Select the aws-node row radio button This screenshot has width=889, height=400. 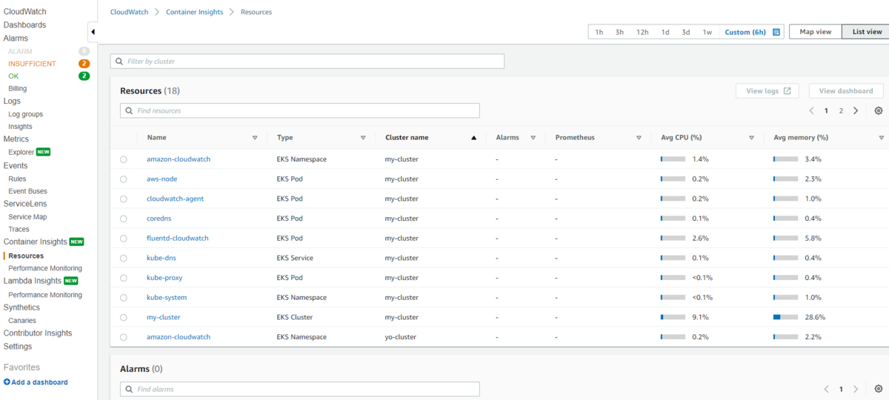(x=123, y=179)
